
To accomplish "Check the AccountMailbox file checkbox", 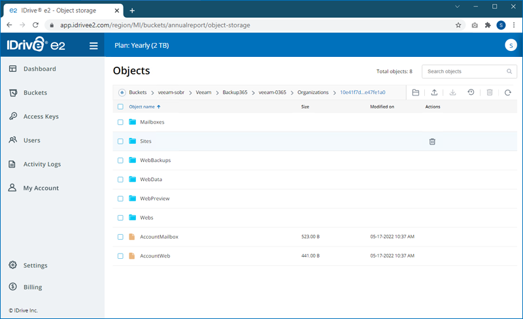I will tap(120, 237).
